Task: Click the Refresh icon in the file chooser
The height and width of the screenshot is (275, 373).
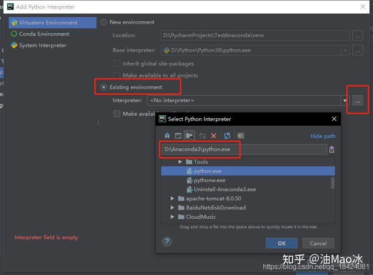Action: (x=227, y=136)
